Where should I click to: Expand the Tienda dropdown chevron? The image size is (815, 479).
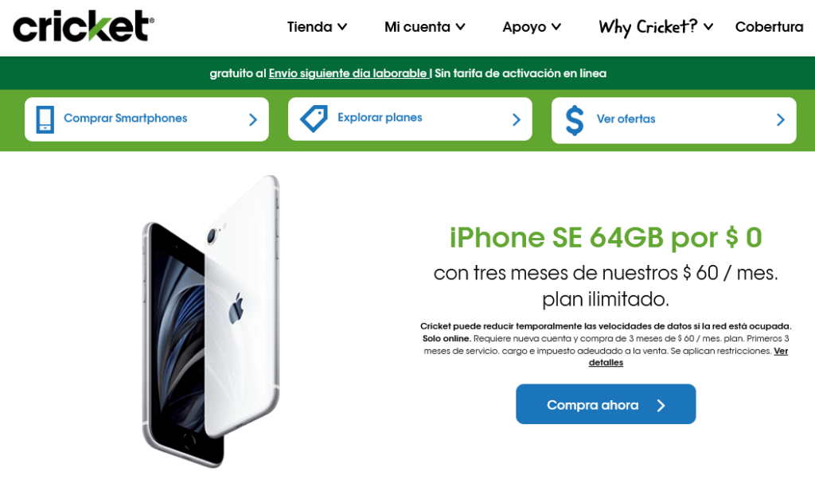click(342, 27)
